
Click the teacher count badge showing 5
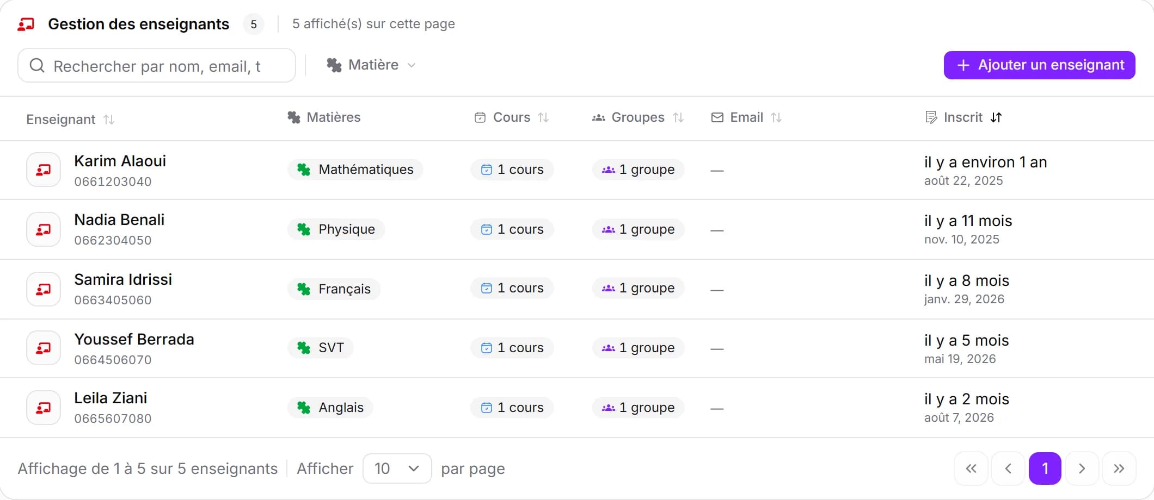click(254, 24)
